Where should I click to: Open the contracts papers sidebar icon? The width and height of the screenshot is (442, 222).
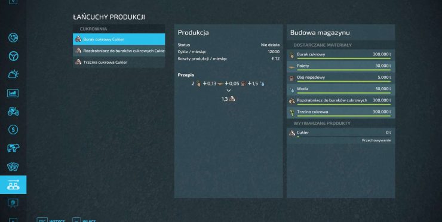click(x=13, y=166)
